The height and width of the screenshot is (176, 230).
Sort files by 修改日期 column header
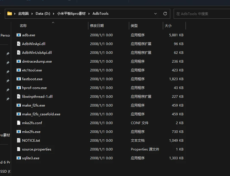point(97,26)
